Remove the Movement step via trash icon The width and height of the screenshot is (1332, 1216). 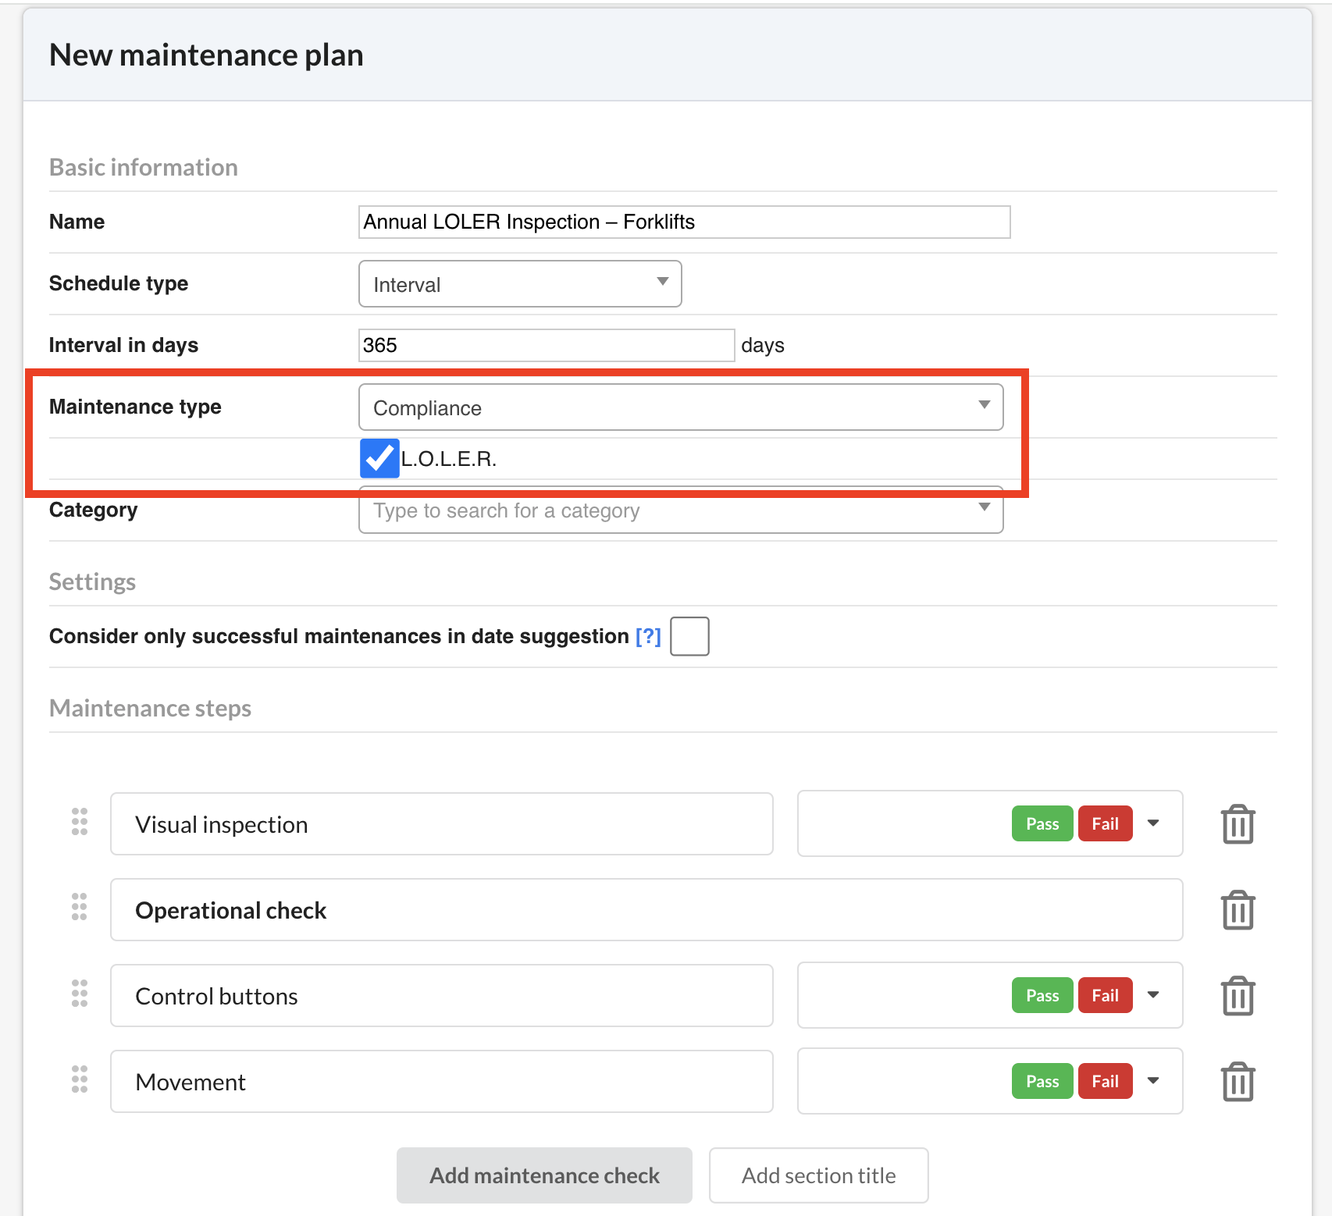click(1238, 1082)
